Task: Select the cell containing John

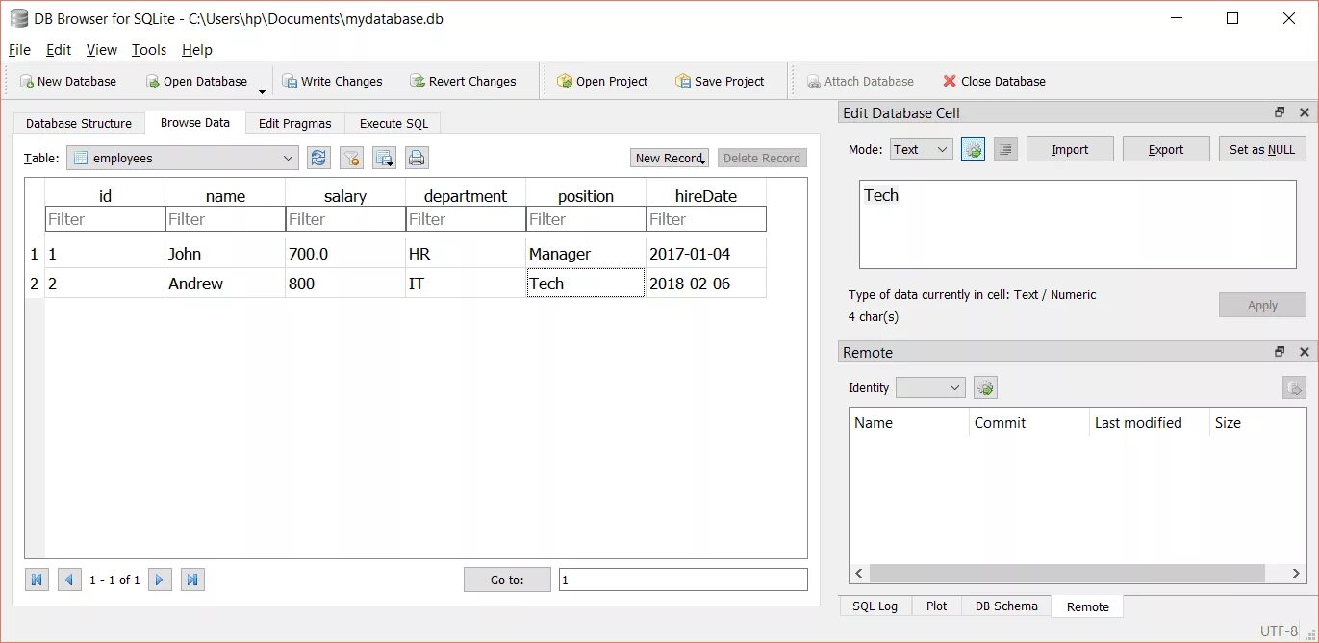Action: [225, 254]
